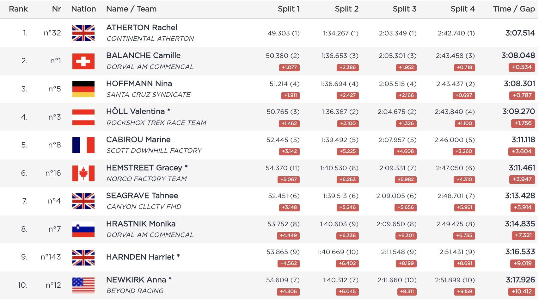This screenshot has height=300, width=545.
Task: Click the Swiss flag next to BALANCHE Camille
Action: pos(83,61)
